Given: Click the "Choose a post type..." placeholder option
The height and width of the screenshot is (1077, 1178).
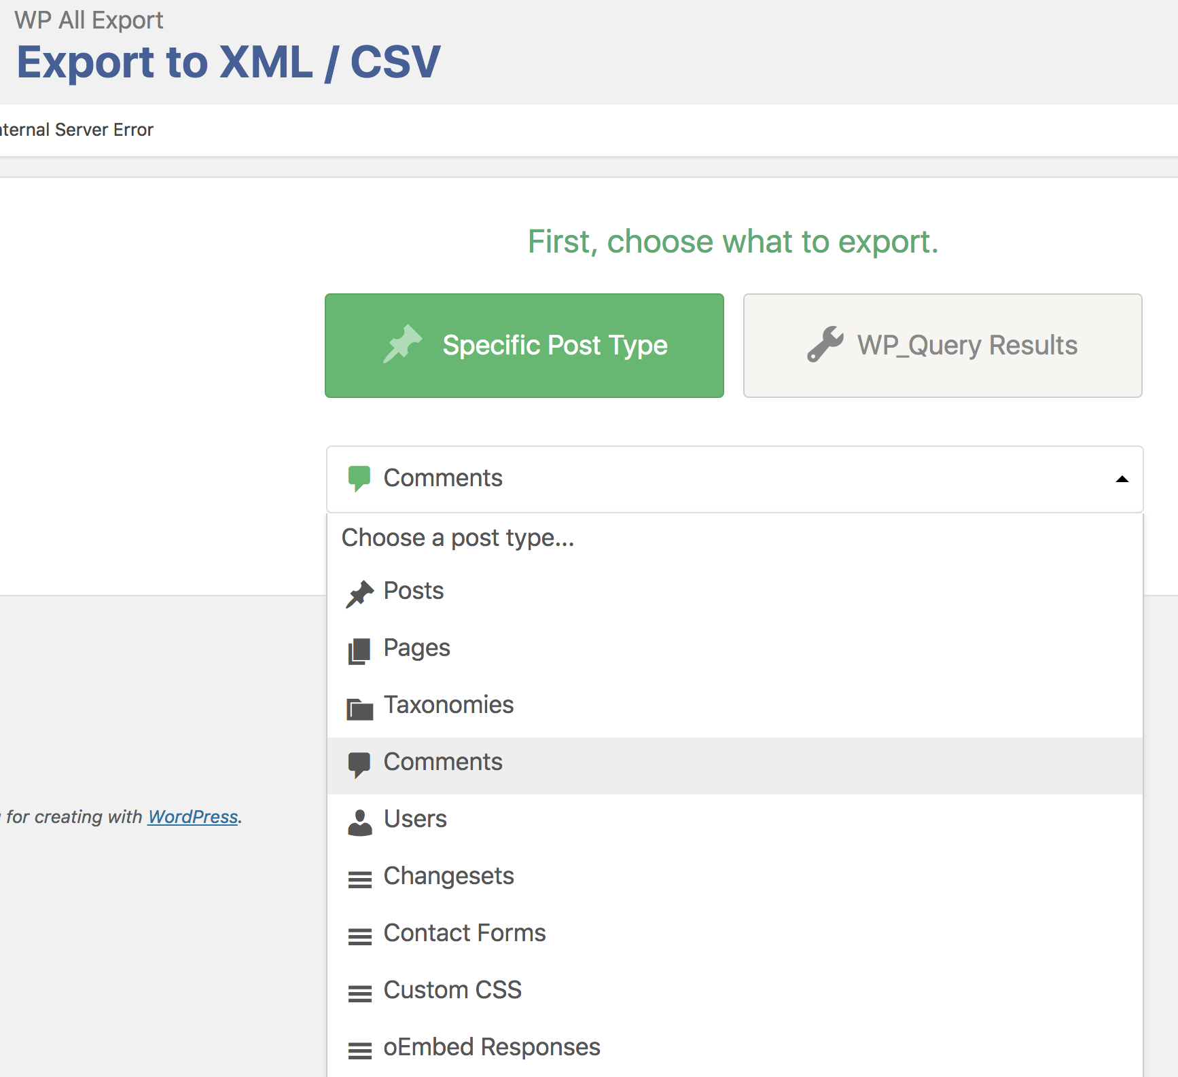Looking at the screenshot, I should [735, 538].
